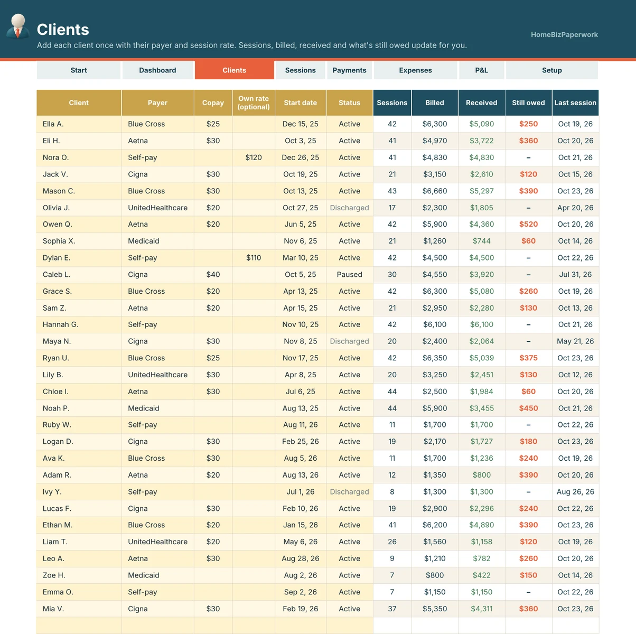The width and height of the screenshot is (636, 634).
Task: Click the Billed column header
Action: pos(435,103)
